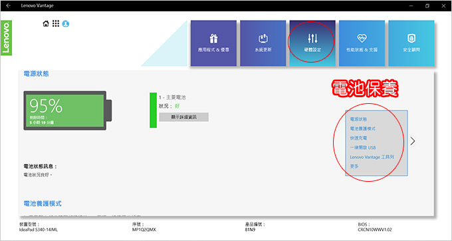Click the 顯示詳細資訊 button
Screen dimensions: 452x241
(x=184, y=117)
